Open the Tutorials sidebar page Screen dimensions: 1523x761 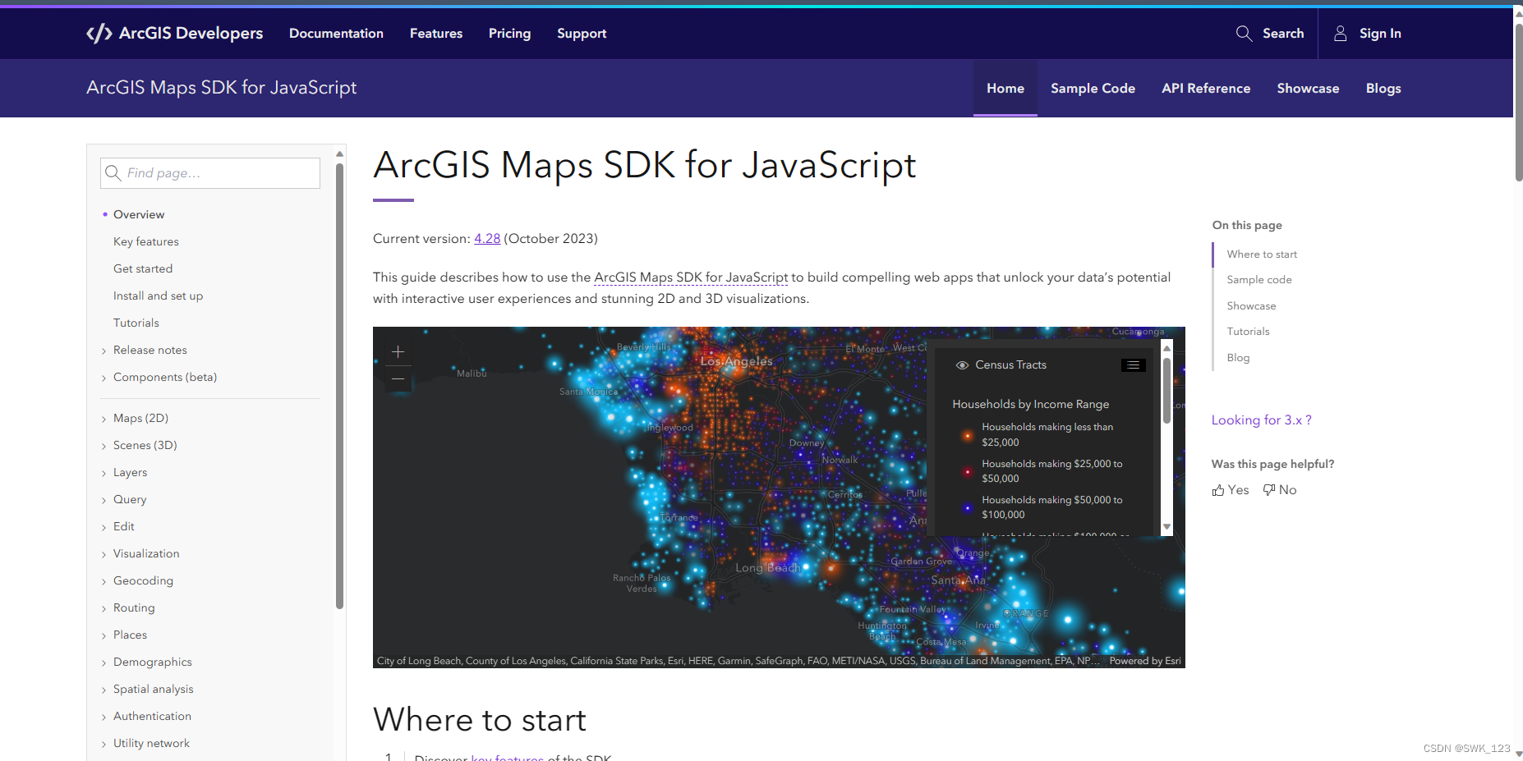136,323
